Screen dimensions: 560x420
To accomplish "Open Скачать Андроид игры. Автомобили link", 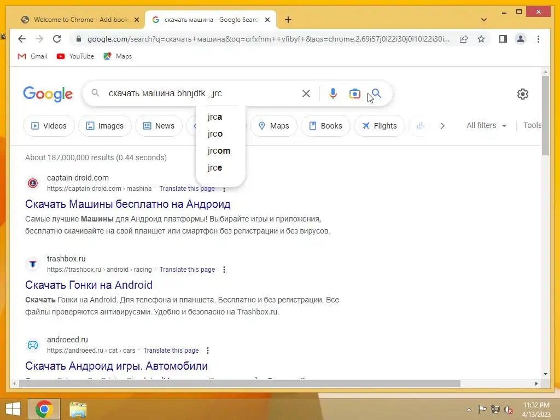I will (x=116, y=366).
